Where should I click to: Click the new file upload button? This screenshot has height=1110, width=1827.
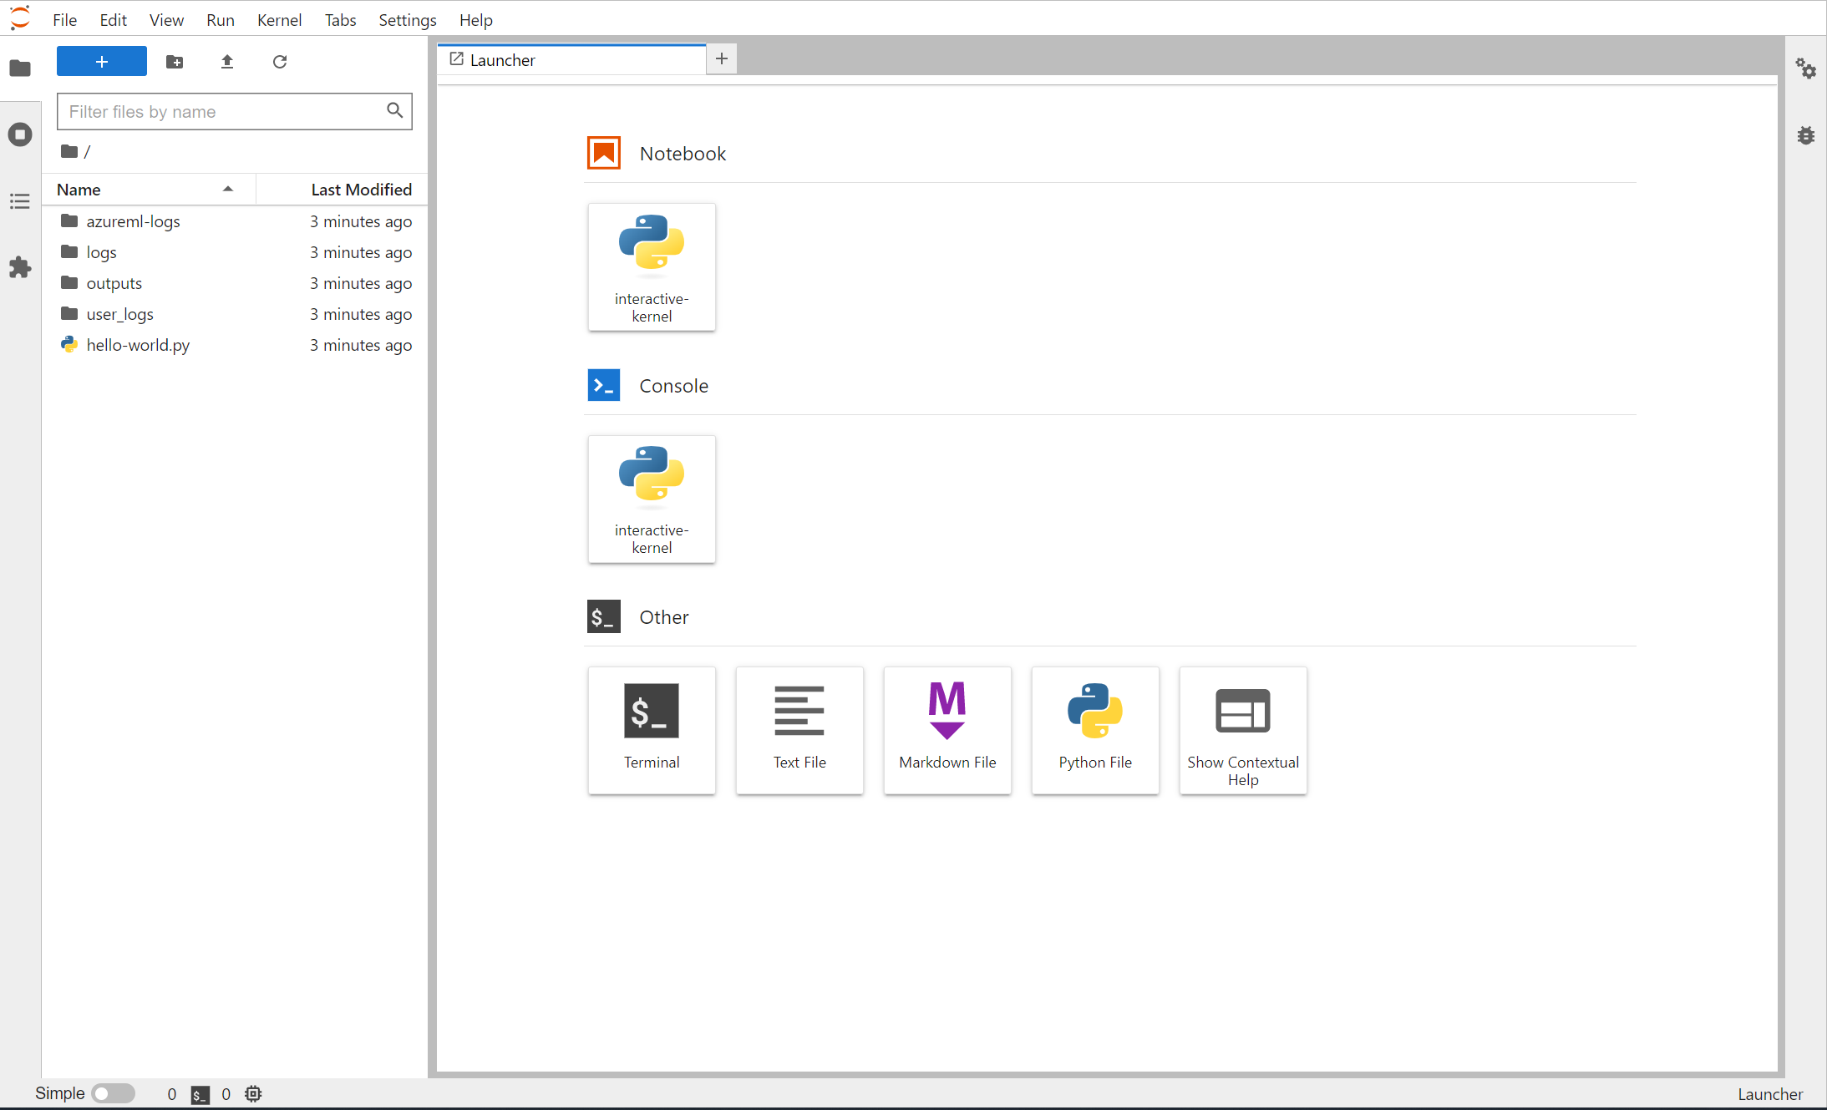228,61
